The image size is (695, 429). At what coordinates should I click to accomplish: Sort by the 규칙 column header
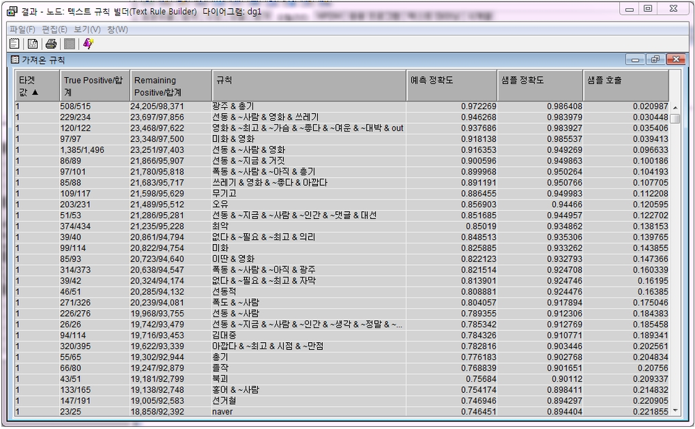(309, 86)
